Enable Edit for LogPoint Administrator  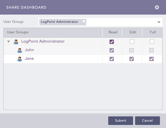(x=132, y=42)
